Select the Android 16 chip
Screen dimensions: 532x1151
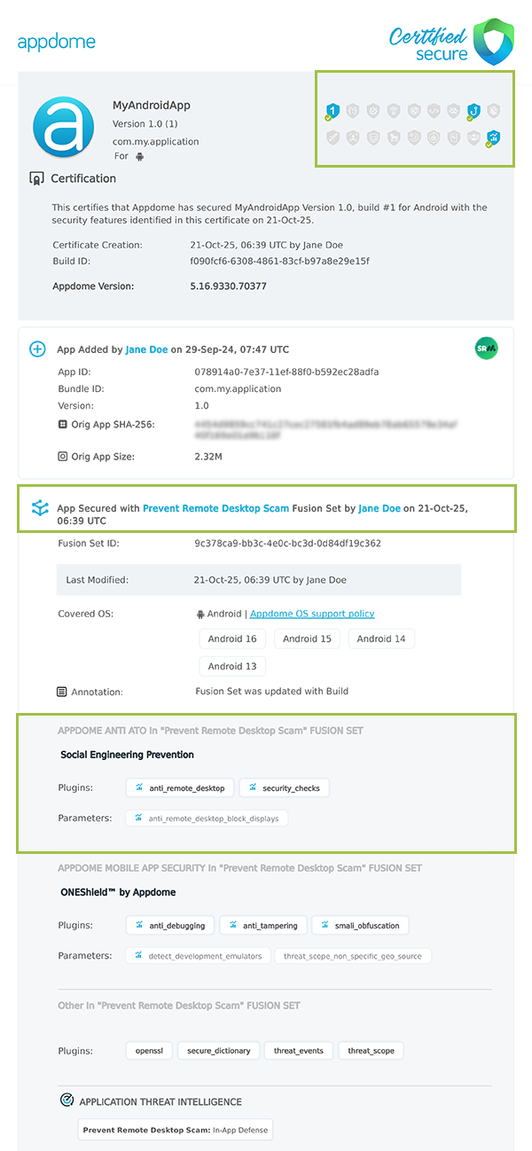(232, 638)
